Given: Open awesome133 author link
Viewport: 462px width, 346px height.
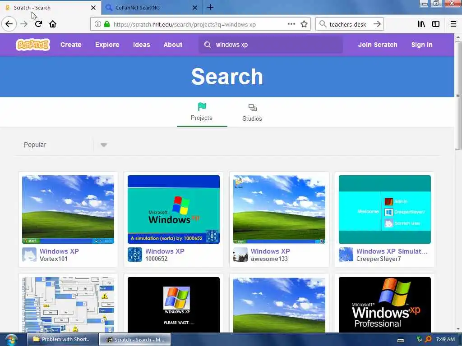Looking at the screenshot, I should tap(269, 259).
